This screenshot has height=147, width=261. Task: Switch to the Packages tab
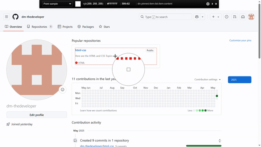86,27
